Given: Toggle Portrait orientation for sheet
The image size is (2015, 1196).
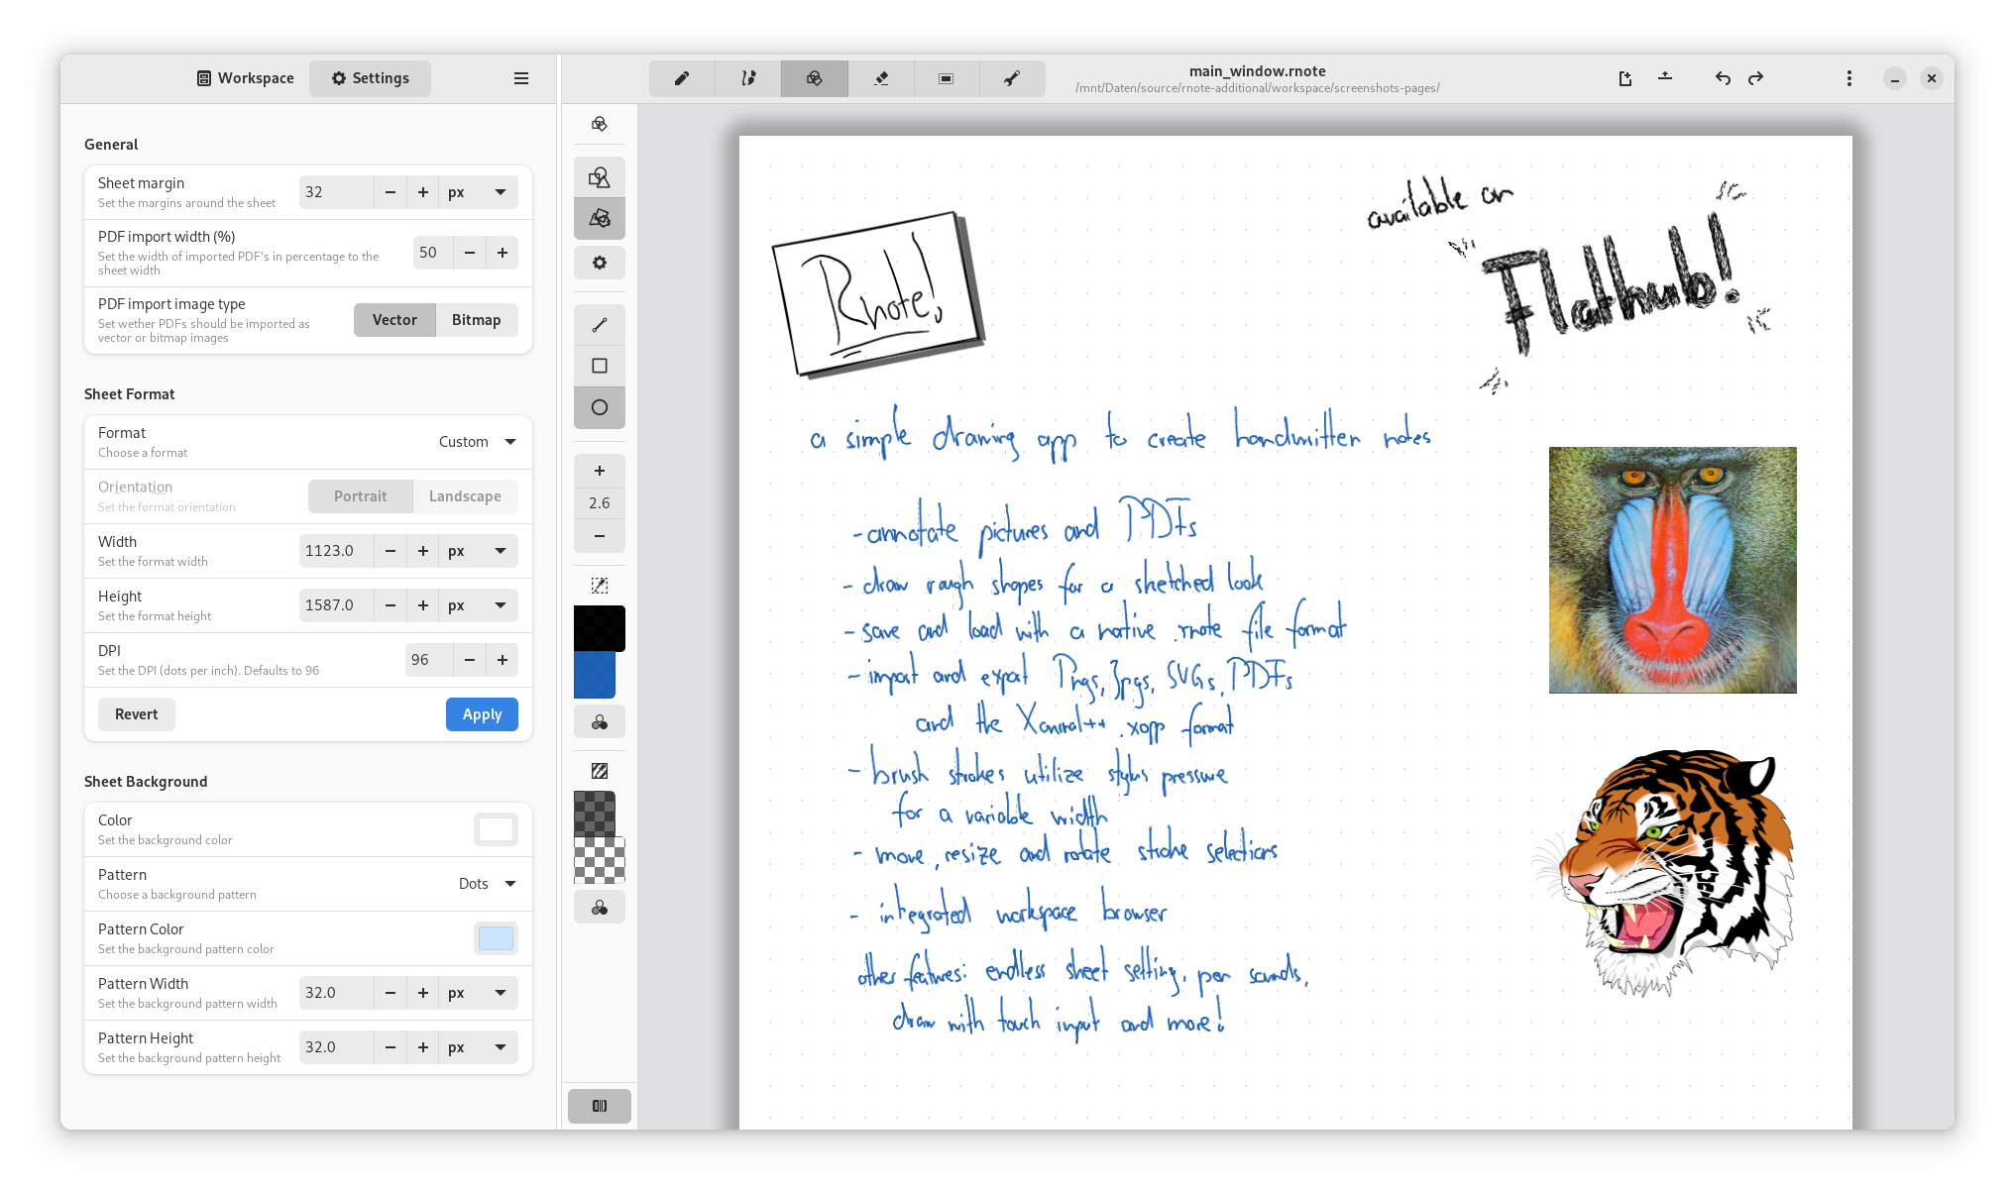Looking at the screenshot, I should click(359, 494).
